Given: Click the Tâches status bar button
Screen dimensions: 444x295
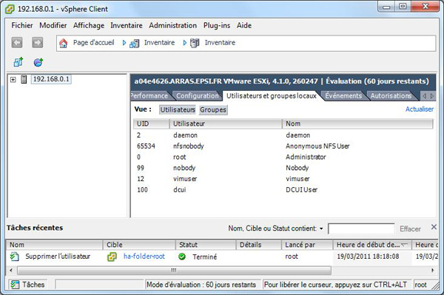Looking at the screenshot, I should pyautogui.click(x=28, y=285).
